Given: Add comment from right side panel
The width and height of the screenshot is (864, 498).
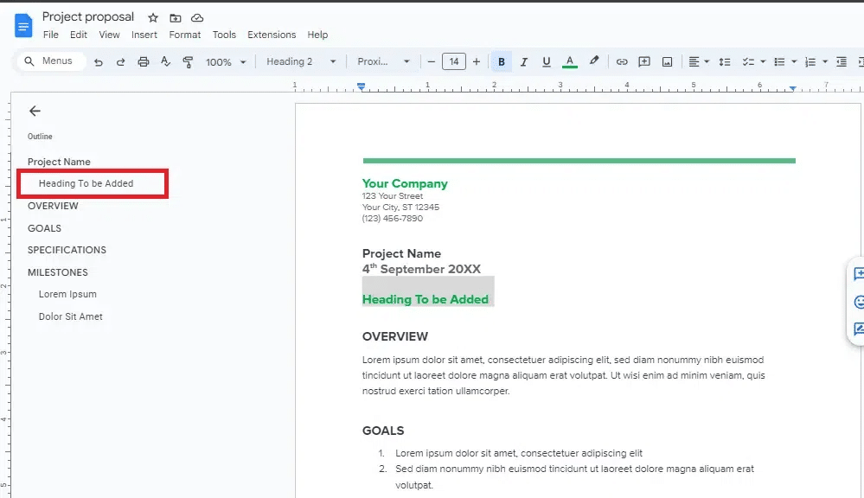Looking at the screenshot, I should click(x=859, y=273).
